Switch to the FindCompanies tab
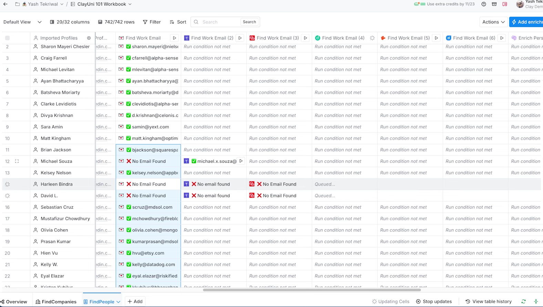Screen dimensions: 543x307 pyautogui.click(x=56, y=302)
